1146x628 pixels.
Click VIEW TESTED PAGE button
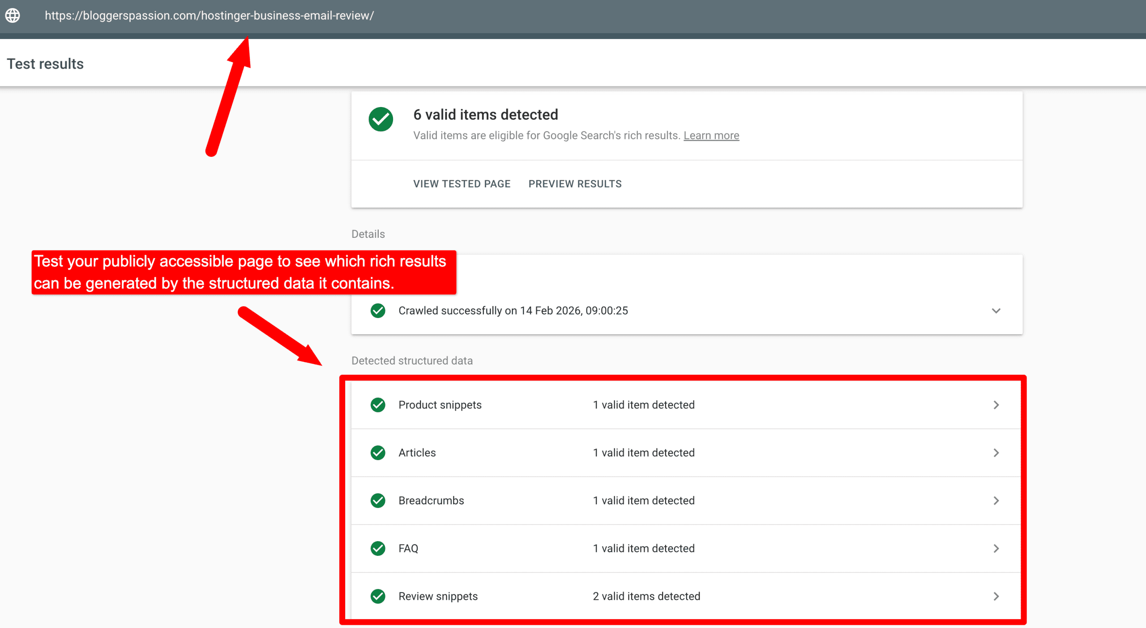point(462,184)
